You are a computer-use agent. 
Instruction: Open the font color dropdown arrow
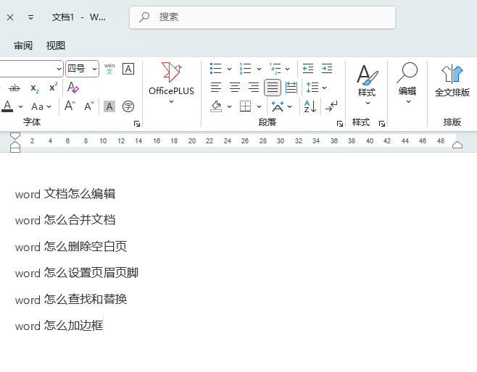pyautogui.click(x=20, y=107)
